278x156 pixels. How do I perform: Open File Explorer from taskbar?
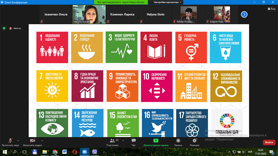tap(45, 152)
